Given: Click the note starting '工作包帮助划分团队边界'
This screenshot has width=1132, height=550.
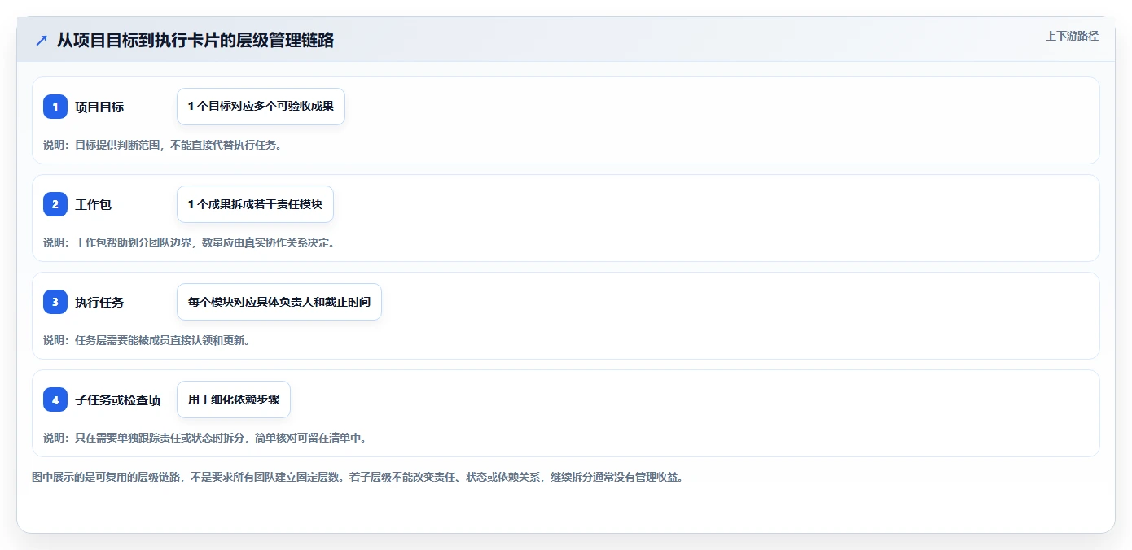Looking at the screenshot, I should pos(189,242).
